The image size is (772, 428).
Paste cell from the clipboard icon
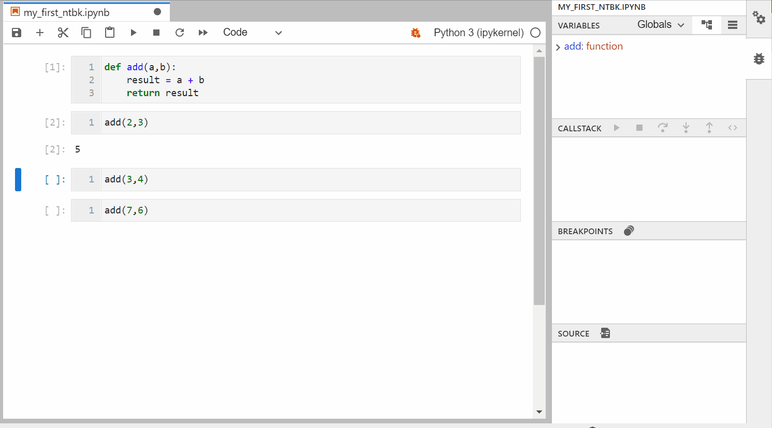click(x=109, y=32)
